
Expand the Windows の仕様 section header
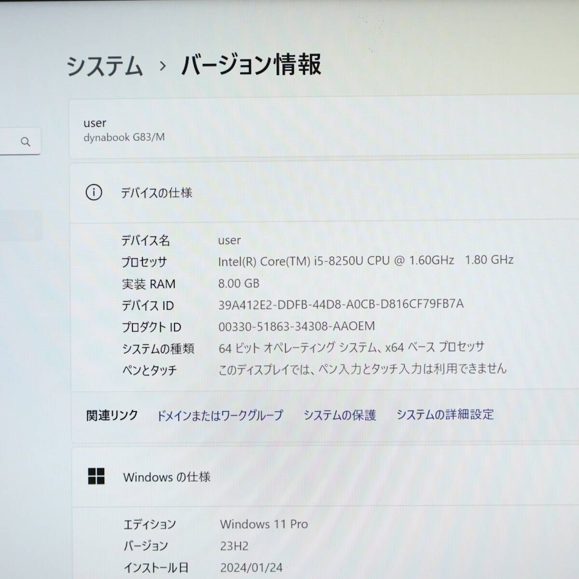click(x=326, y=477)
